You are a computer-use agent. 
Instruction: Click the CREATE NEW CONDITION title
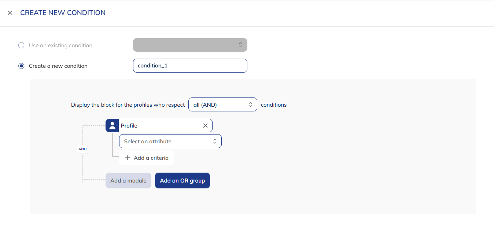point(63,12)
